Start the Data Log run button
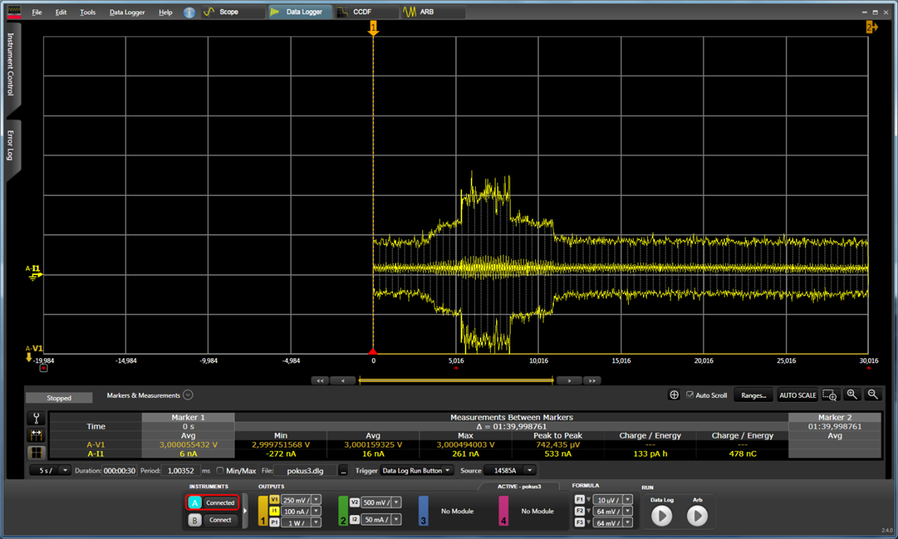The image size is (898, 539). (662, 516)
